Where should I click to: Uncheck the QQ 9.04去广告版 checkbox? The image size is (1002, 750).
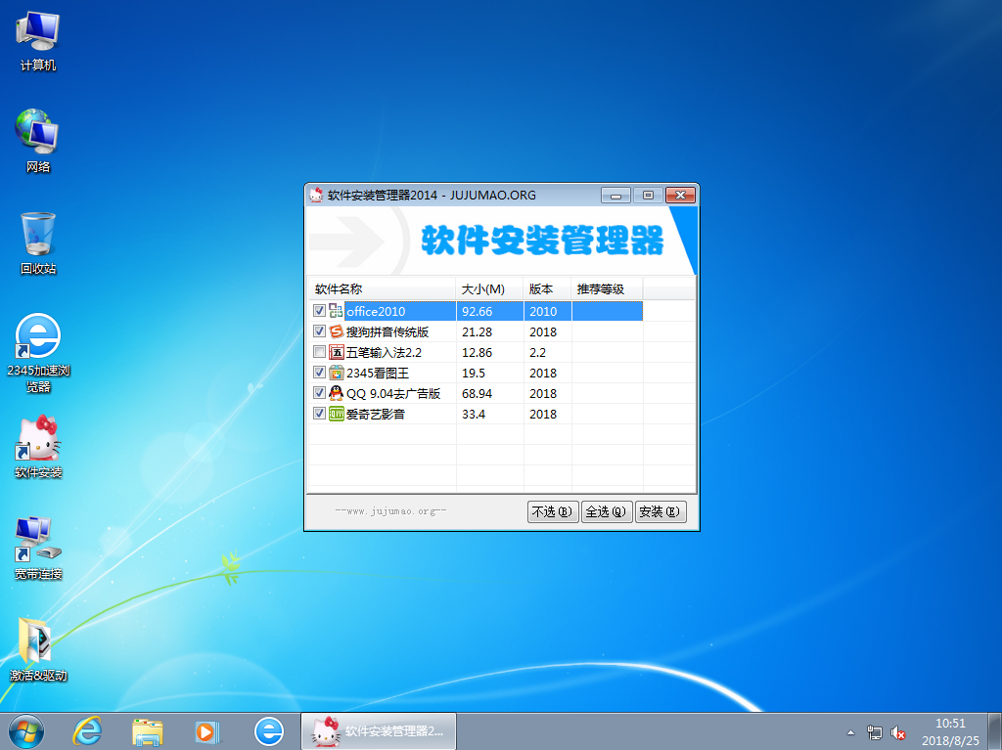tap(319, 393)
